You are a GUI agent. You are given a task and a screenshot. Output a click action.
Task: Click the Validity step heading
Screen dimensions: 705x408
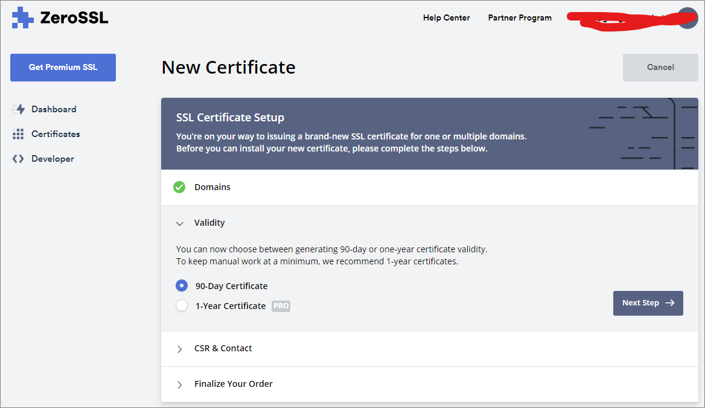tap(209, 223)
